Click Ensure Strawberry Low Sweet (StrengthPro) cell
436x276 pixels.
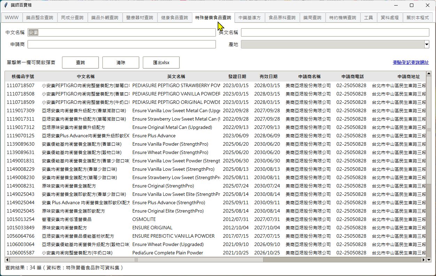pyautogui.click(x=176, y=177)
